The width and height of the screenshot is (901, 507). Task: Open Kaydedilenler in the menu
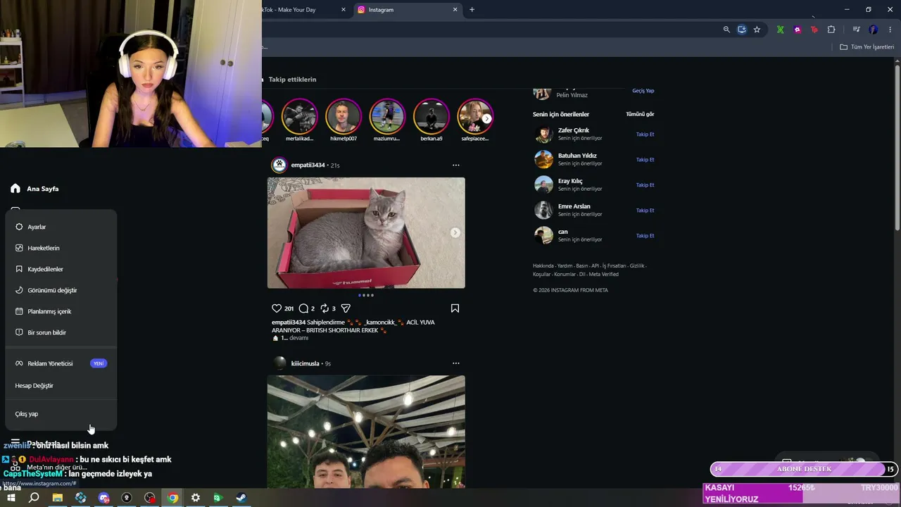[x=61, y=269]
